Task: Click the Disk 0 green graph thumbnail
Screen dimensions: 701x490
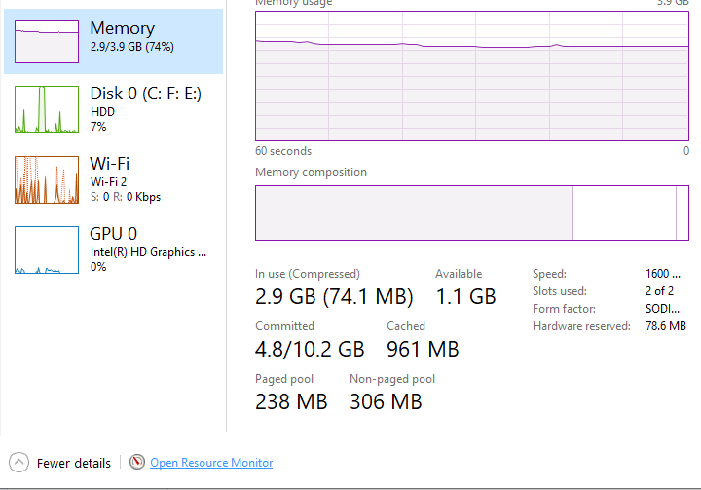Action: pos(47,110)
